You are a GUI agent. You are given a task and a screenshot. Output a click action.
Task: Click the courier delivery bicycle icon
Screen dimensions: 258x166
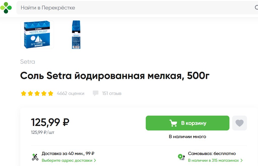[35, 157]
